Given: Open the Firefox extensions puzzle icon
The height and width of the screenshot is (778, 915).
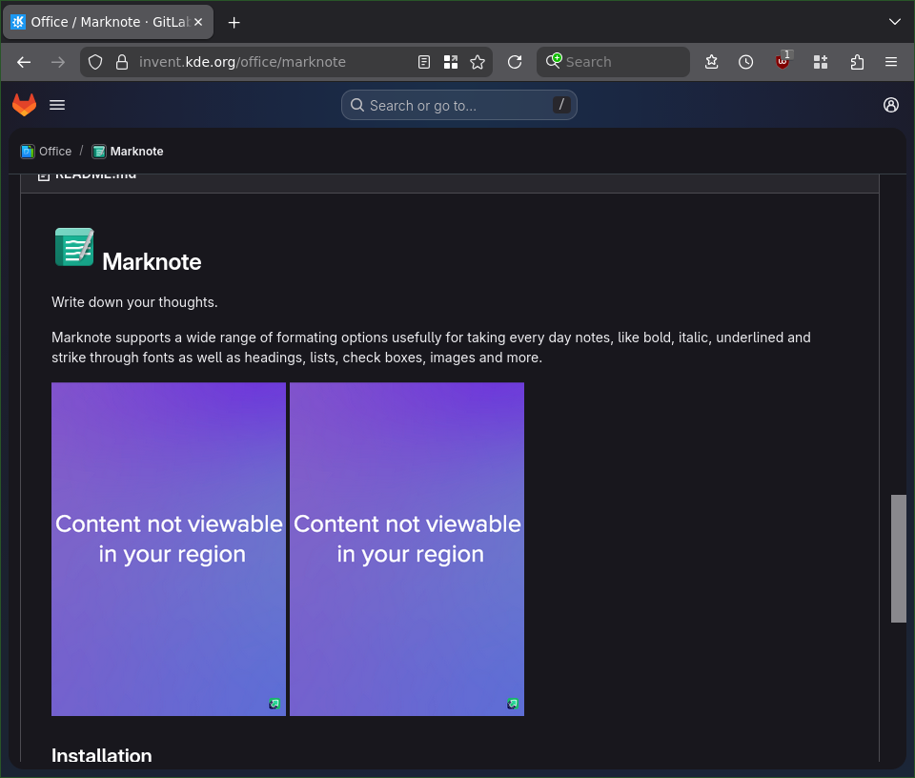Looking at the screenshot, I should pos(857,62).
